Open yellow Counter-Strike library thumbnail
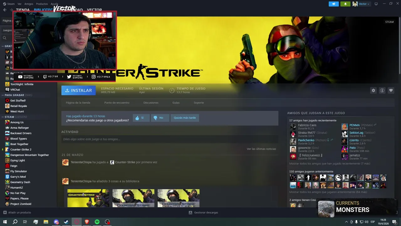The height and width of the screenshot is (226, 401). [x=88, y=198]
